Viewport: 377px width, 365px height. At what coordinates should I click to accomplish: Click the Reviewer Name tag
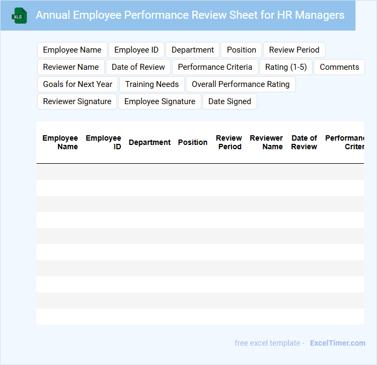pyautogui.click(x=71, y=67)
